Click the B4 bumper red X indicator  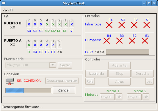(x=107, y=41)
